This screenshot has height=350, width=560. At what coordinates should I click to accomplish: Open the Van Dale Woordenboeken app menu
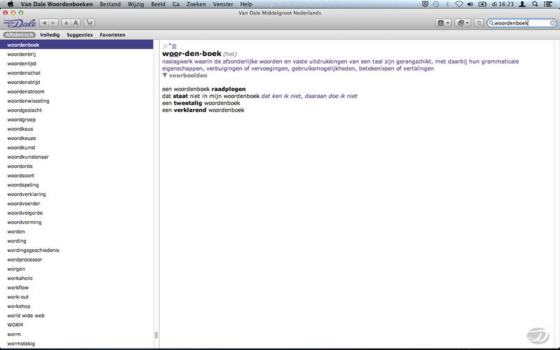click(57, 4)
